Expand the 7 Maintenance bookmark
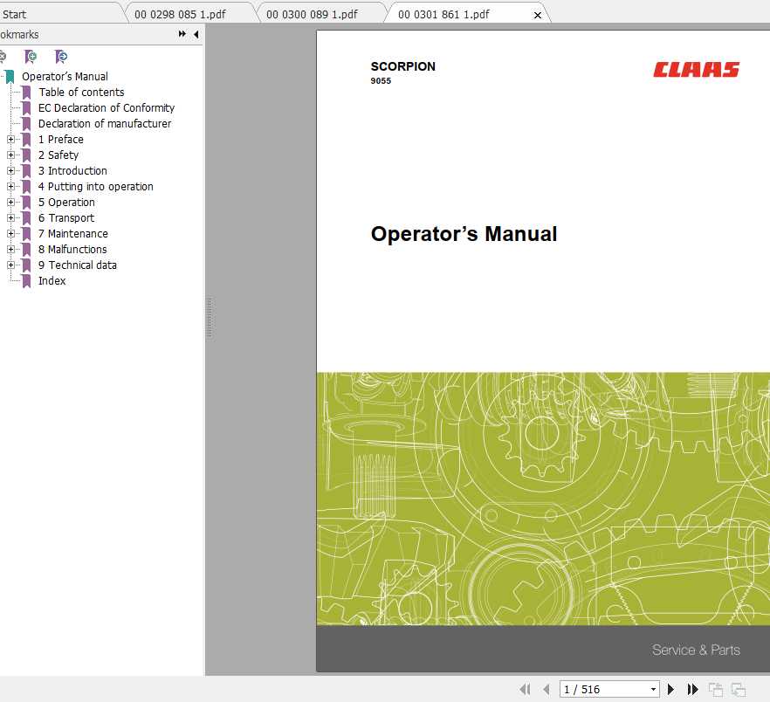Screen dimensions: 770x702 coord(10,233)
